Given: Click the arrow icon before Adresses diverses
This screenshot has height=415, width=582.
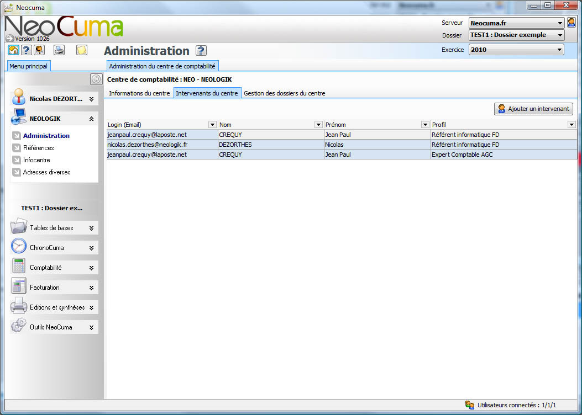Looking at the screenshot, I should point(17,172).
